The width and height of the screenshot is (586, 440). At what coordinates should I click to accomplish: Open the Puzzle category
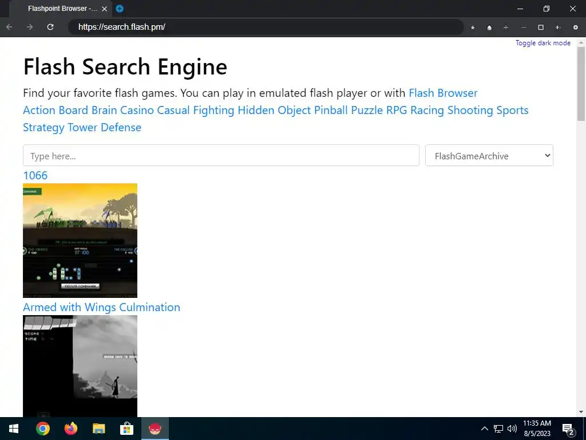[367, 110]
